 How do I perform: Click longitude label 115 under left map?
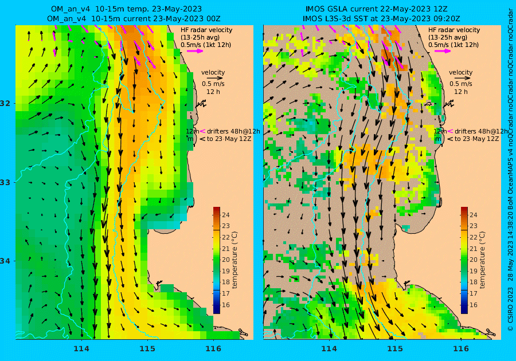(147, 349)
